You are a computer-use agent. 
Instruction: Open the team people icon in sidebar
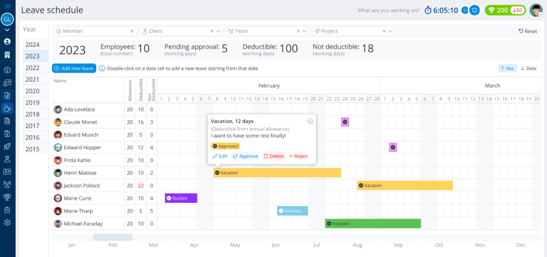(x=7, y=184)
